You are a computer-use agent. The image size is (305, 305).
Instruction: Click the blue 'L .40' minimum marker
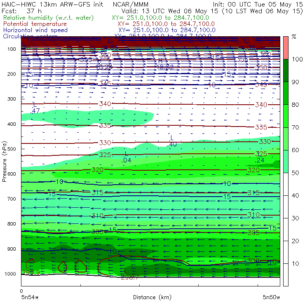172,141
